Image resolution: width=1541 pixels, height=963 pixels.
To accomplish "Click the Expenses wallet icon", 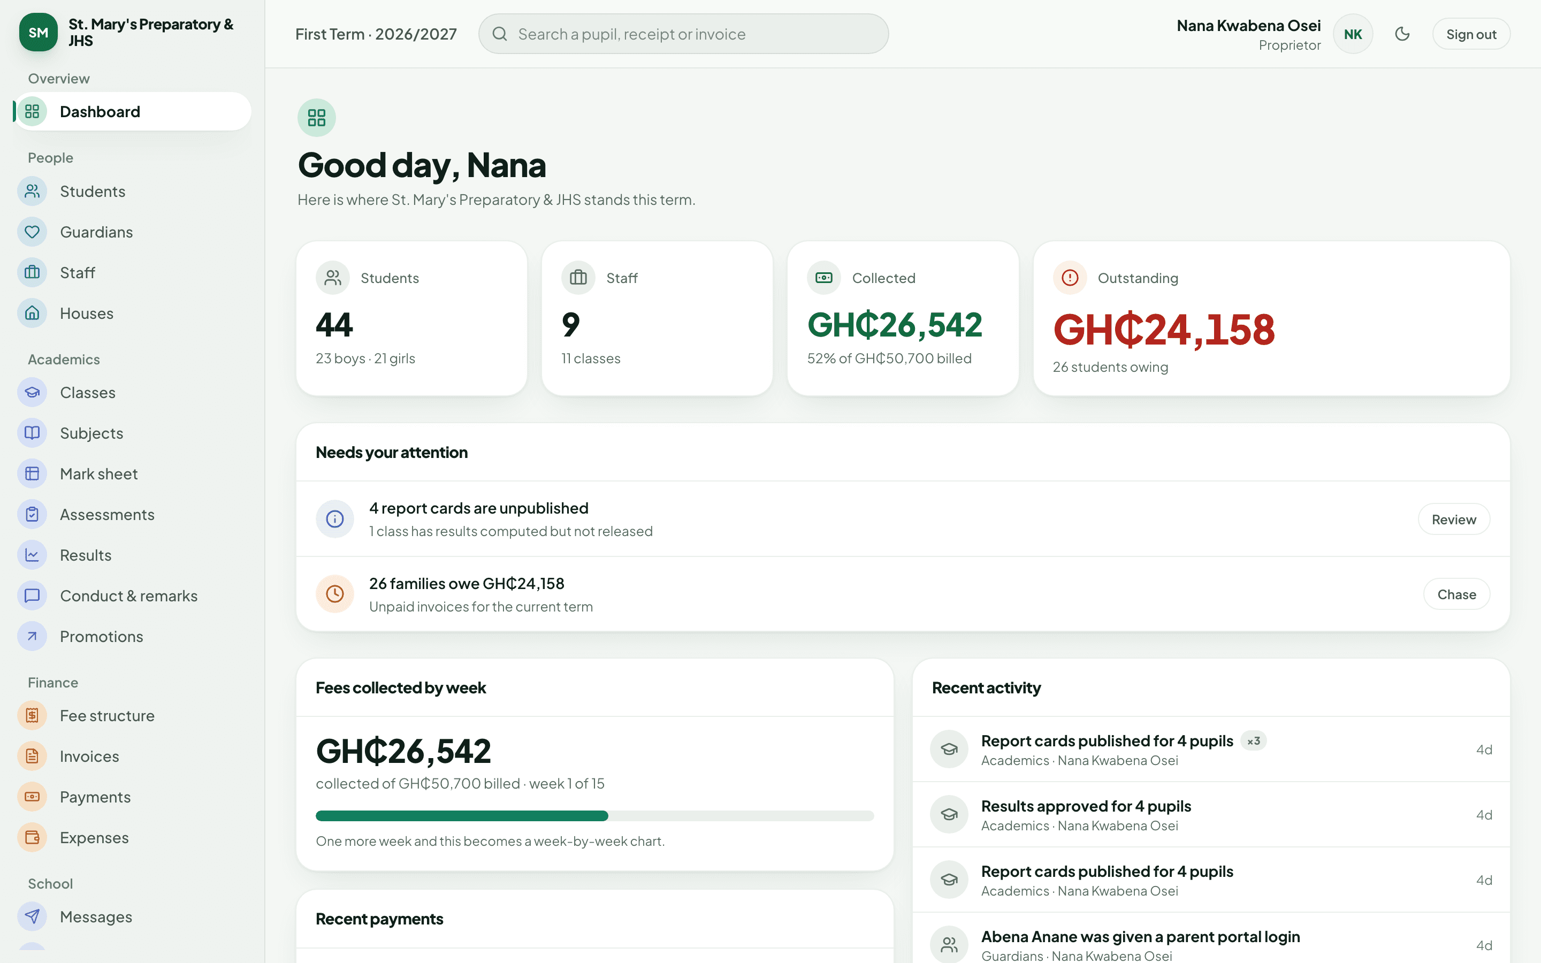I will 32,838.
